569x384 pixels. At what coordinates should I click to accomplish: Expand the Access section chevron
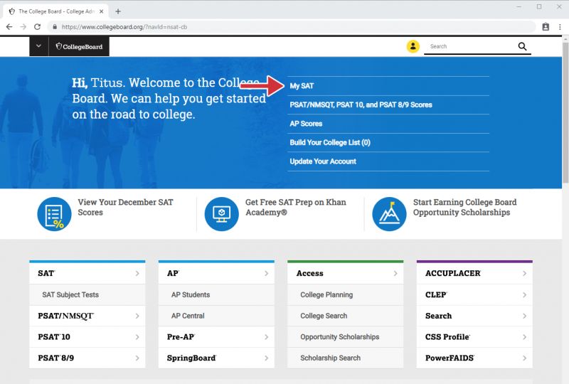395,274
